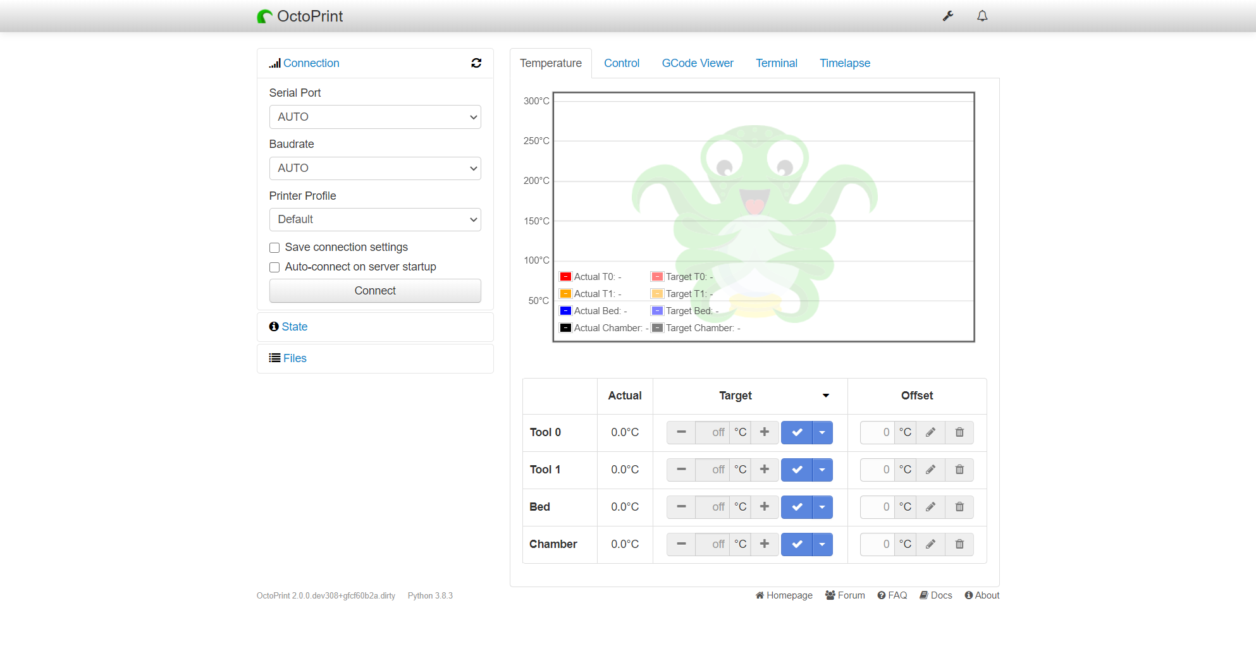The image size is (1256, 663).
Task: Delete Tool 0 offset with the trash icon
Action: pos(959,432)
